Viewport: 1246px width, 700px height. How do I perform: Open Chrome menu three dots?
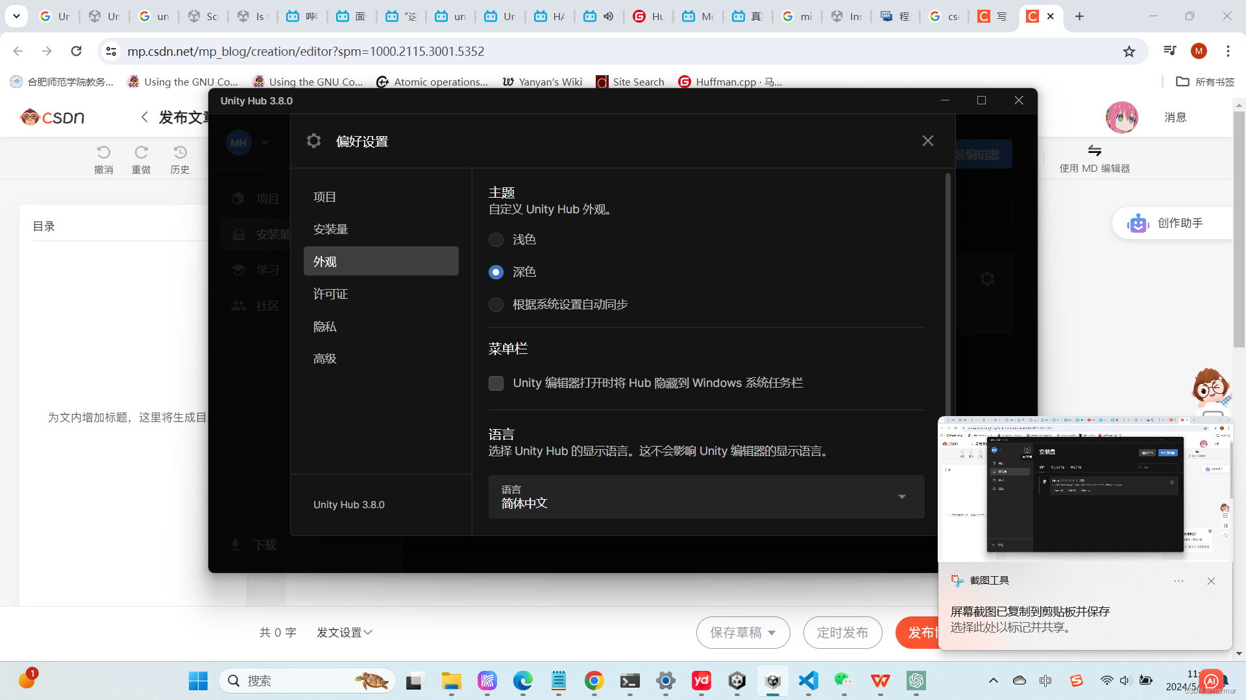(1228, 51)
